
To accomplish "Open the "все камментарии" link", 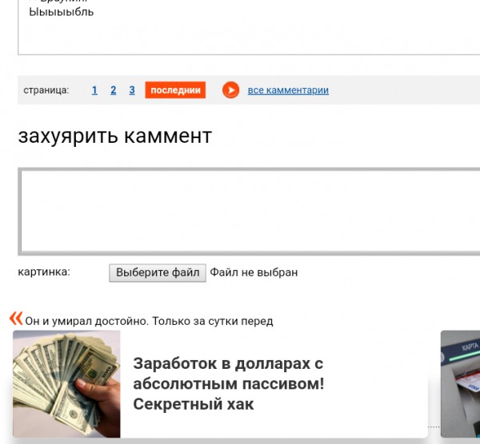I will pos(288,90).
